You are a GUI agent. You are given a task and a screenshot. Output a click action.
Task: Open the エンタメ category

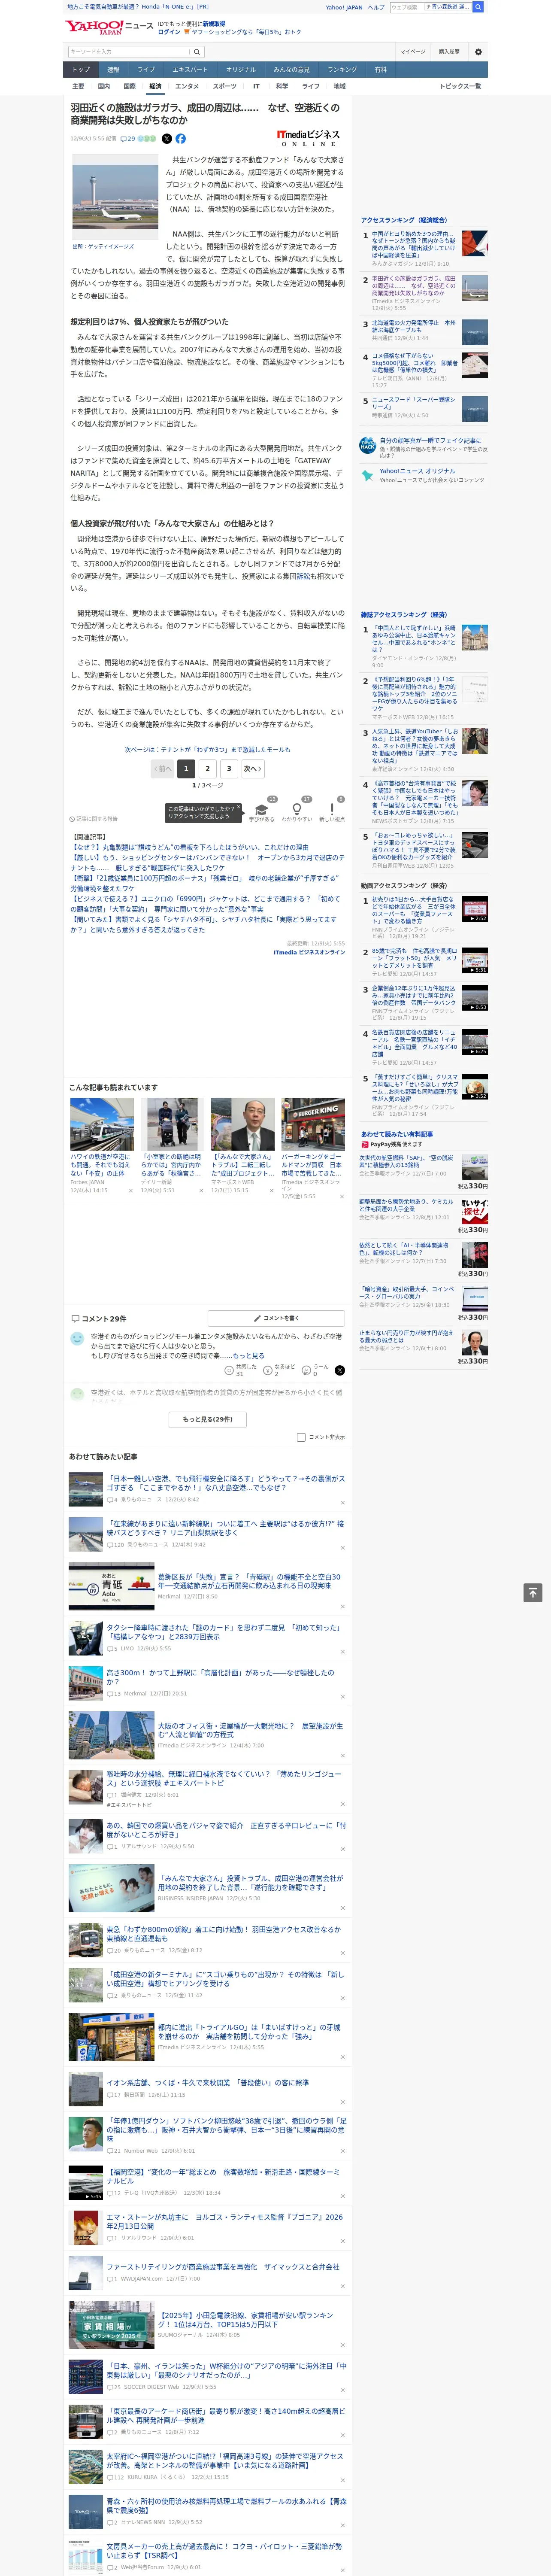[x=187, y=86]
